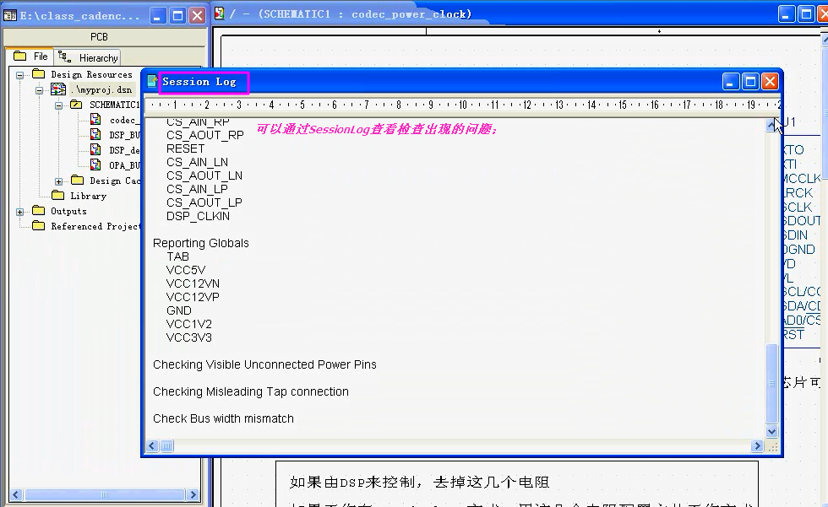This screenshot has width=828, height=507.
Task: Open the DSP_BU schematic page
Action: [x=124, y=136]
